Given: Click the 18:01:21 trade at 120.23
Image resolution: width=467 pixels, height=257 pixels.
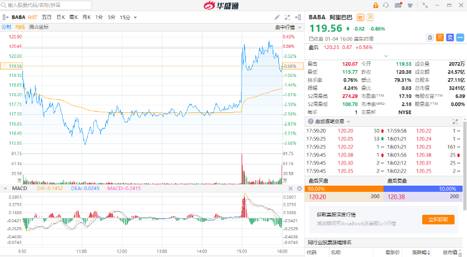Looking at the screenshot, I should tap(423, 147).
